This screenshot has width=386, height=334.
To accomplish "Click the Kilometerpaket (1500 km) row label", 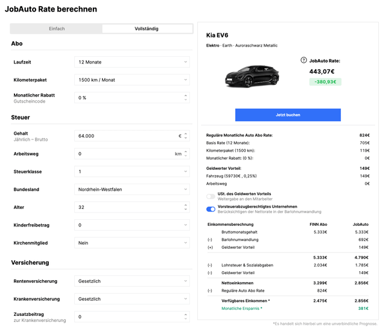I will (x=230, y=150).
